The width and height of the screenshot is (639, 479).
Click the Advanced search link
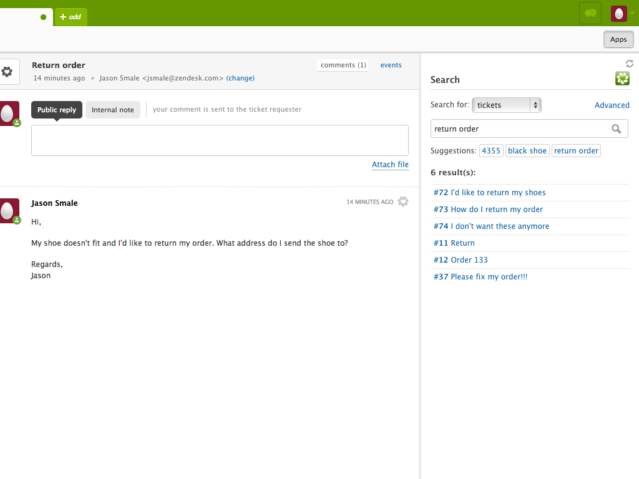612,105
